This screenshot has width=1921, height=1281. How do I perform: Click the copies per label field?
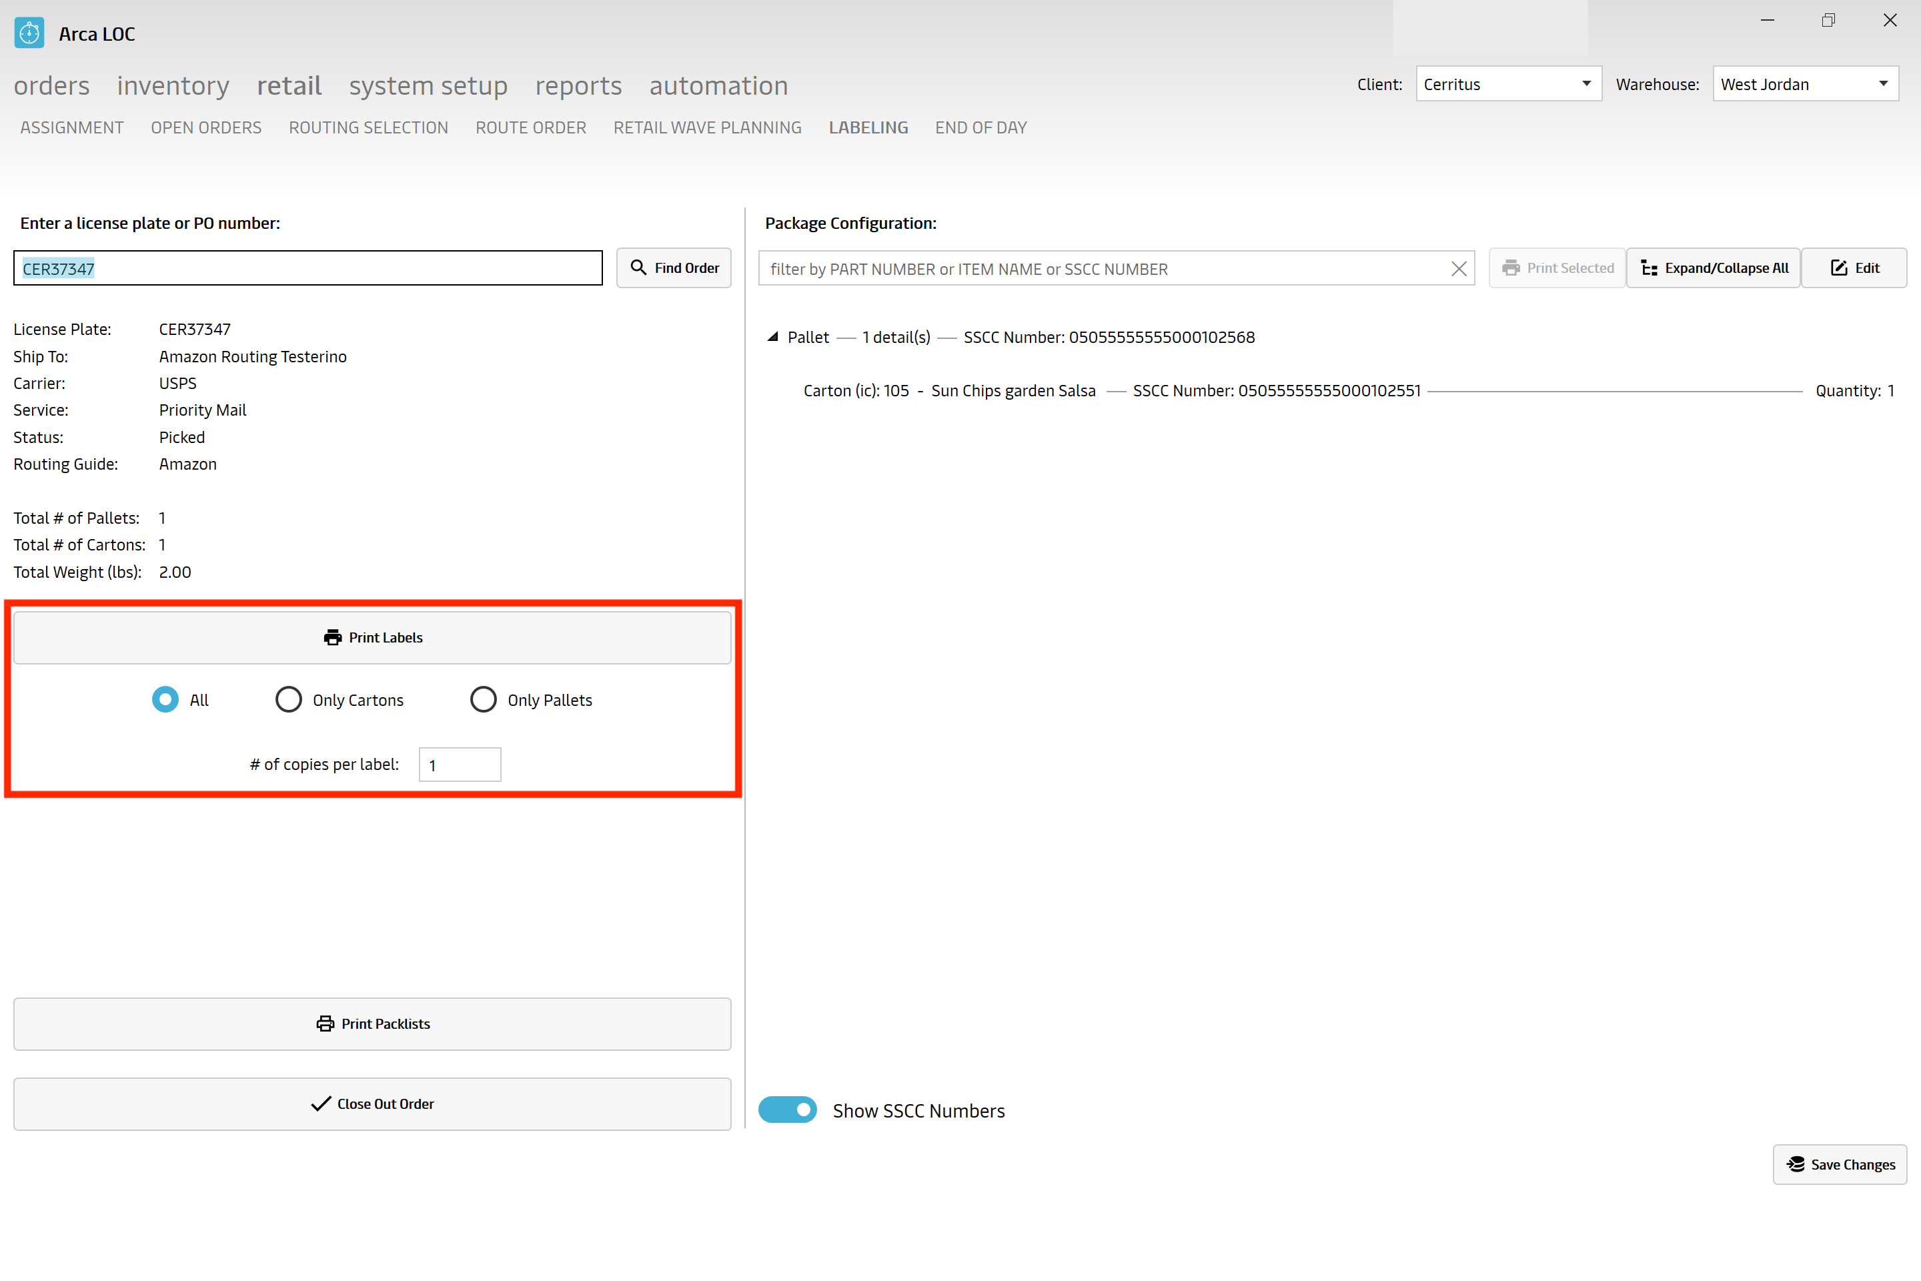coord(460,765)
